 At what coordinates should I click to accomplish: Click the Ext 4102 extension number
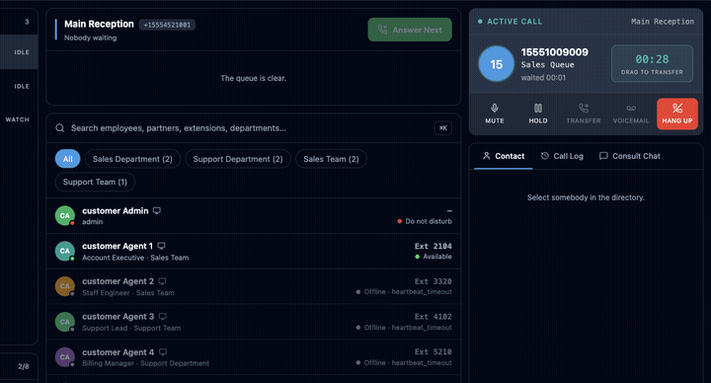[x=434, y=317]
